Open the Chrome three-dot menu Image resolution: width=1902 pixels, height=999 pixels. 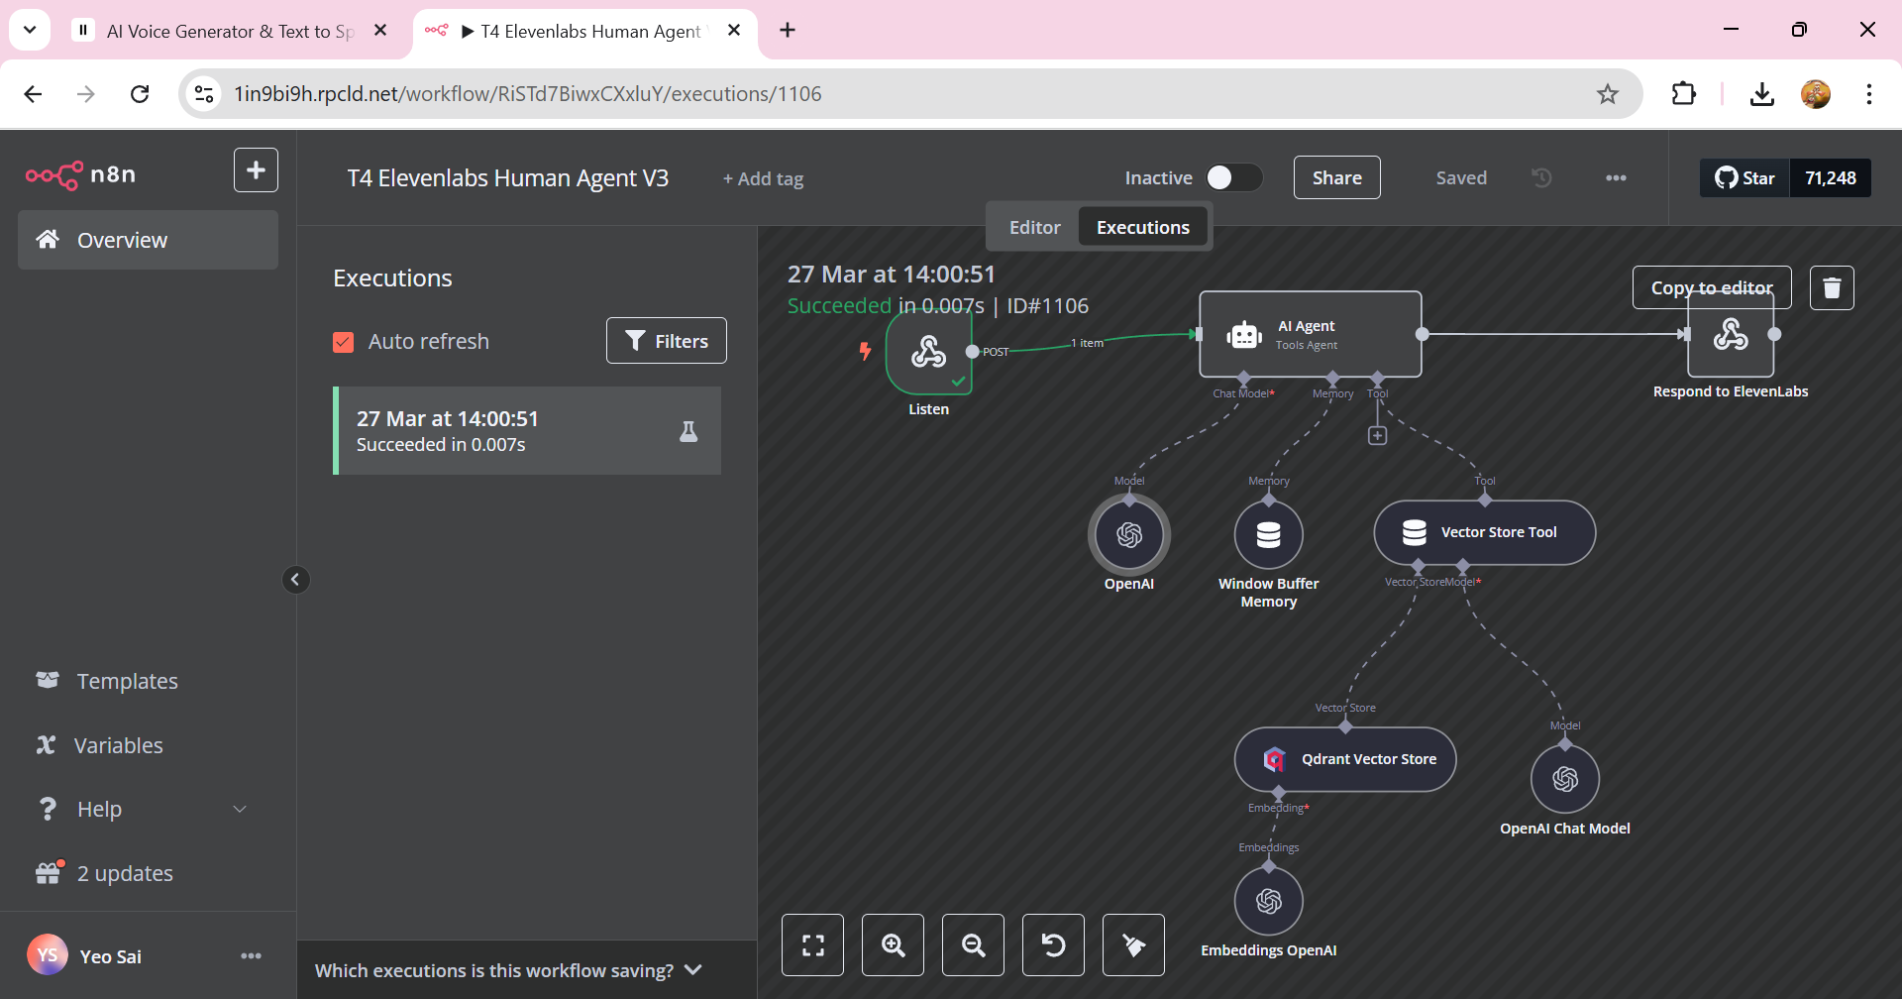coord(1868,94)
